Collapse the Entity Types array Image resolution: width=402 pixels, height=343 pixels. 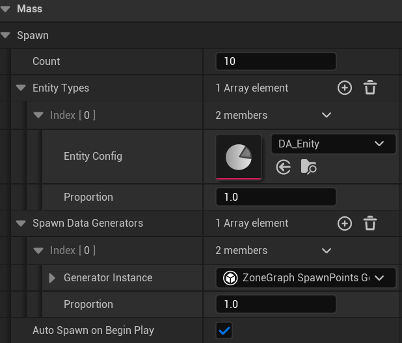point(21,88)
